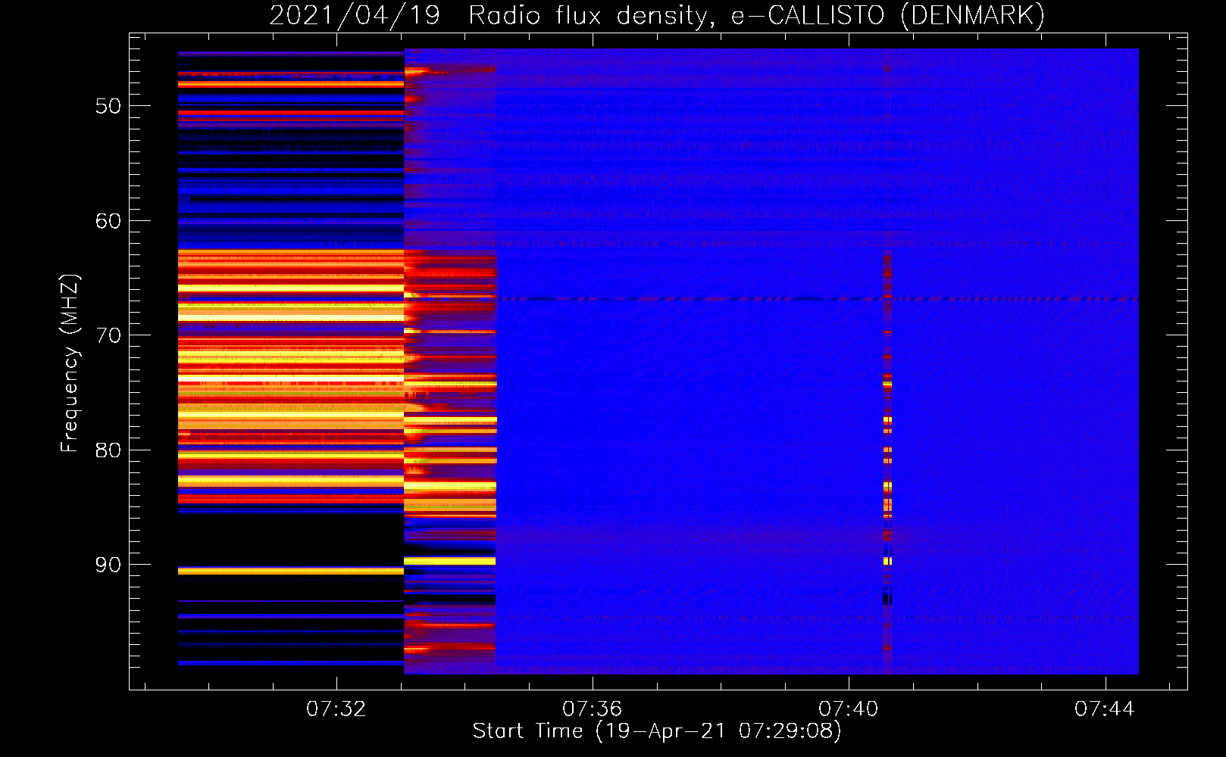
Task: Click the 50 MHz frequency tick label
Action: (x=108, y=106)
